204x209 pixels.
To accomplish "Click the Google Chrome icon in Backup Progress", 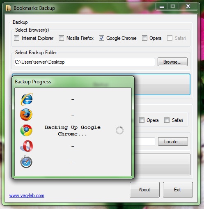I will click(x=26, y=130).
